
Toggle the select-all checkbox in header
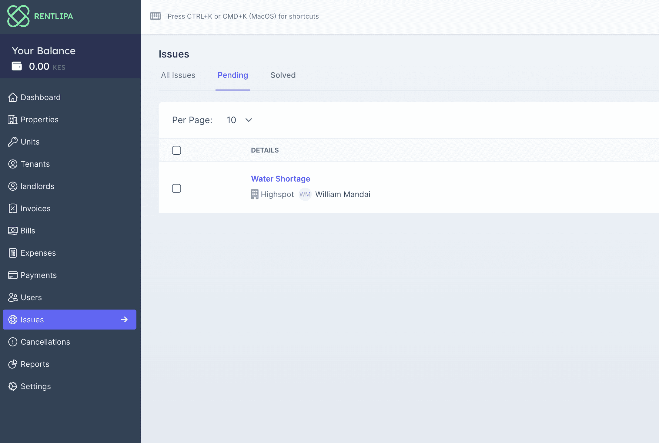[176, 150]
